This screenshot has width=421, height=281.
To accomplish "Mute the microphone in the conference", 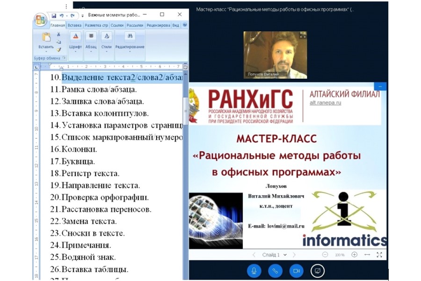I will [254, 271].
